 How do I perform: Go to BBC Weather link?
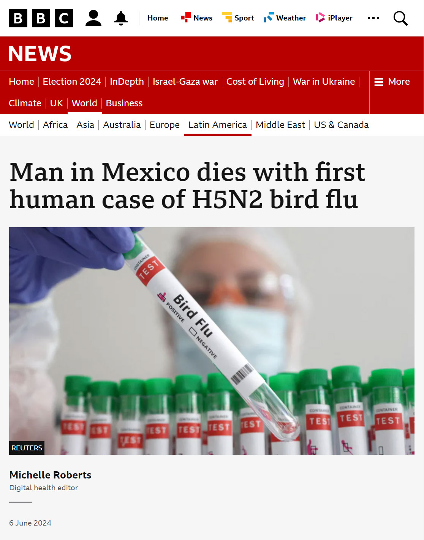coord(285,18)
